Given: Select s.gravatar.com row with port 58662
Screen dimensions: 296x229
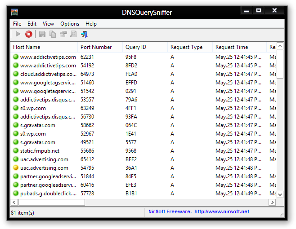Looking at the screenshot, I should point(144,125).
